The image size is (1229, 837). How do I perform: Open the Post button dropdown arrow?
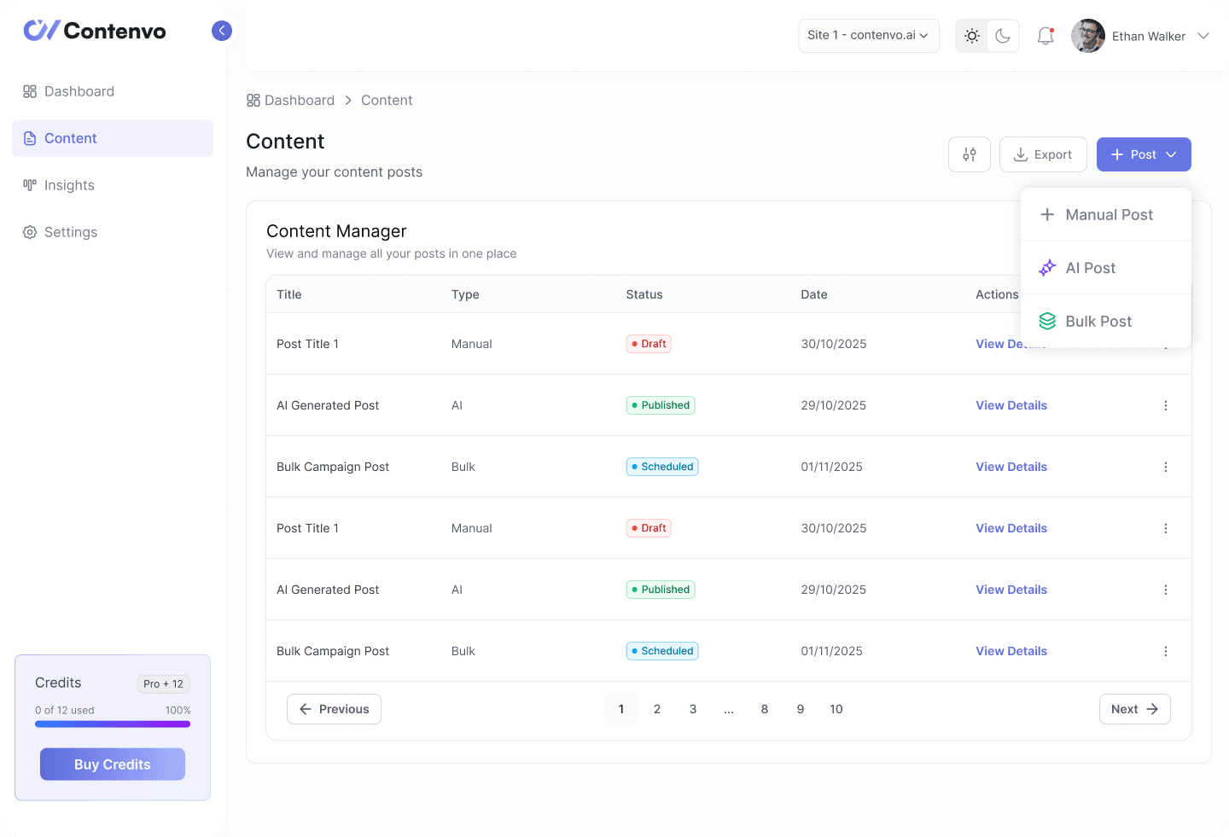pos(1168,154)
